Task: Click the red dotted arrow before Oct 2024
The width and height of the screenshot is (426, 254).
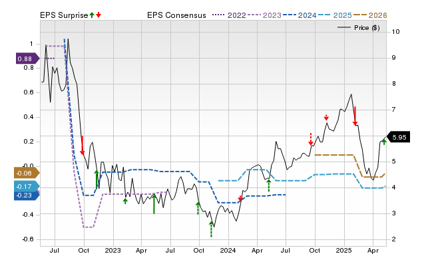Action: 311,139
